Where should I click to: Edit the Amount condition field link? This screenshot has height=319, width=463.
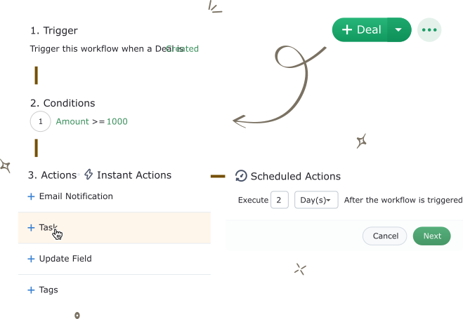click(x=72, y=121)
